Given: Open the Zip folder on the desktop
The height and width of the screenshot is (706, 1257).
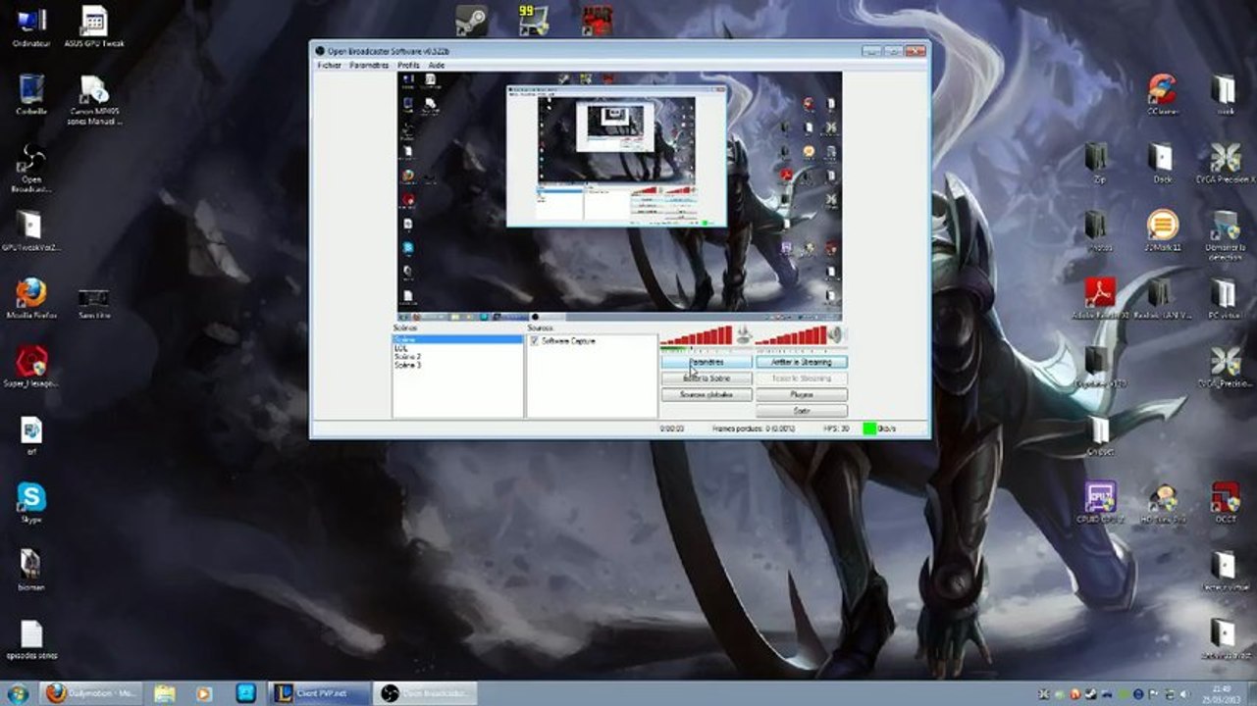Looking at the screenshot, I should point(1099,163).
